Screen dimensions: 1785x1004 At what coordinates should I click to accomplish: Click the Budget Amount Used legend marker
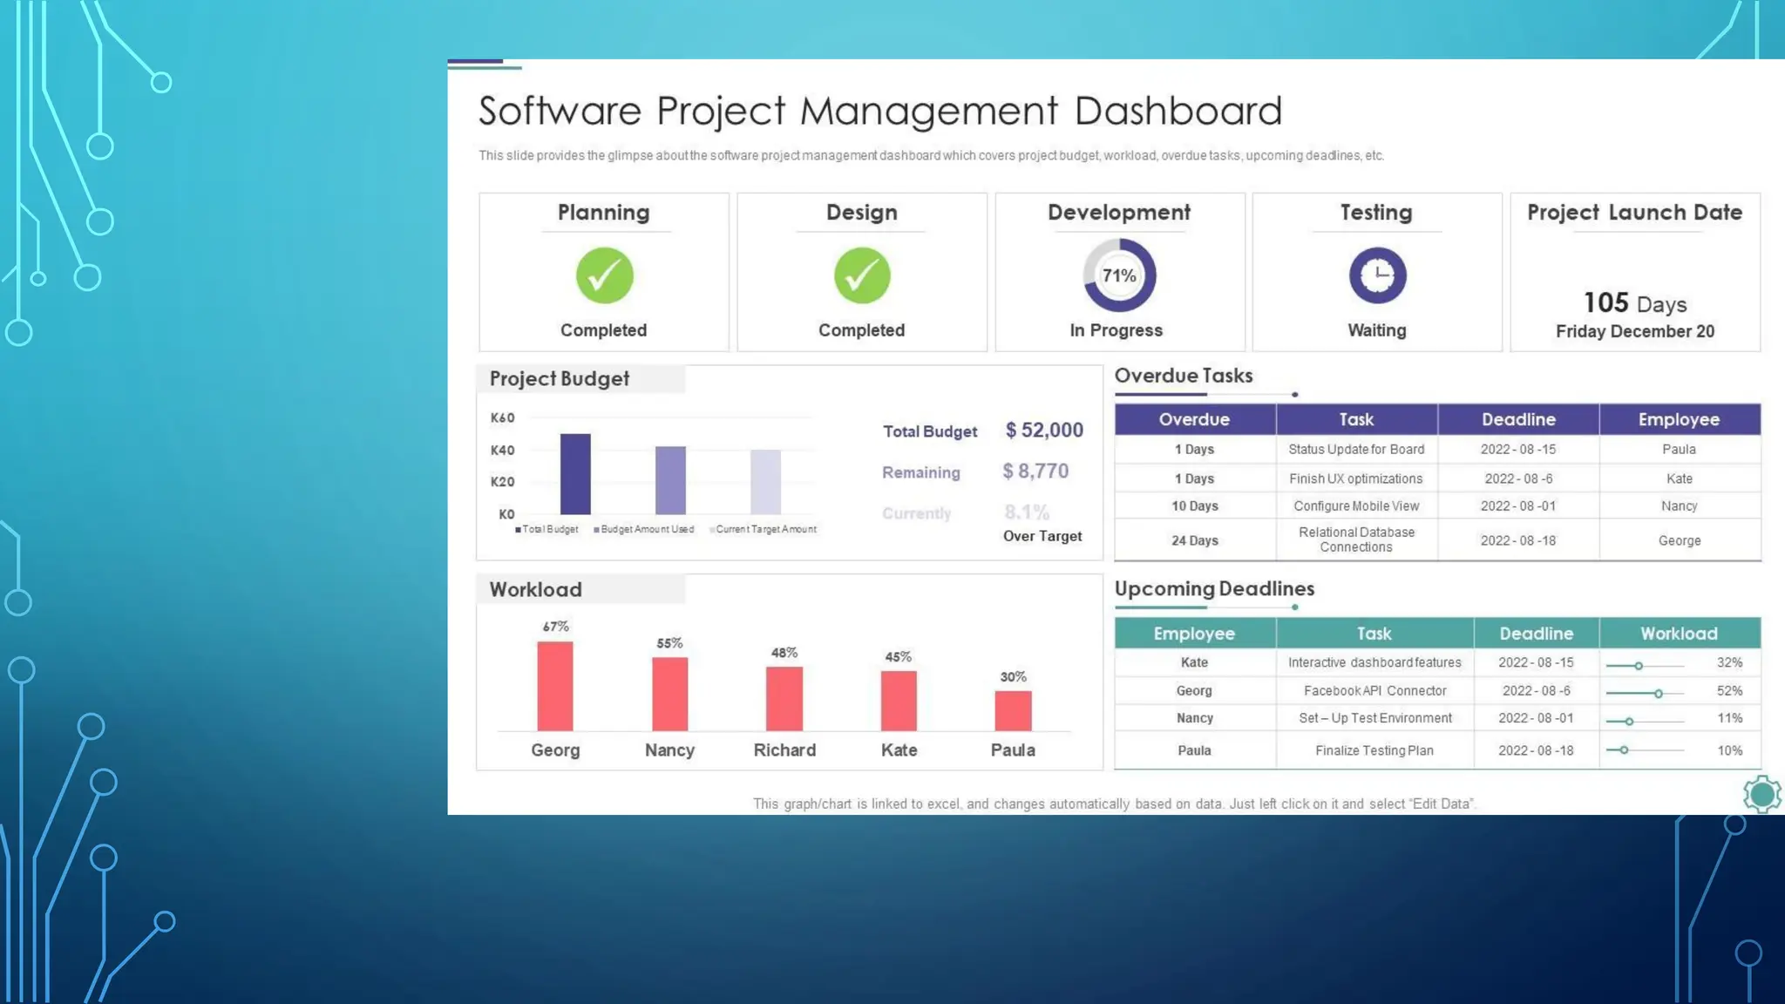[597, 530]
